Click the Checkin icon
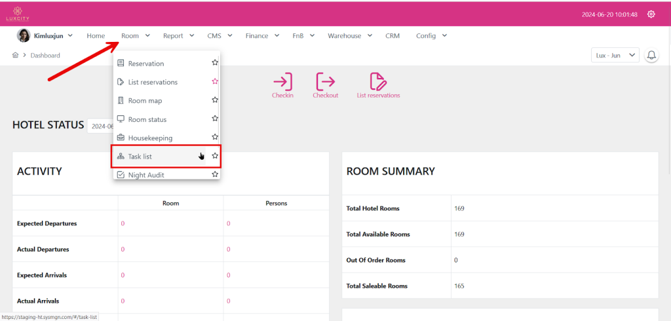This screenshot has height=321, width=671. (x=282, y=82)
